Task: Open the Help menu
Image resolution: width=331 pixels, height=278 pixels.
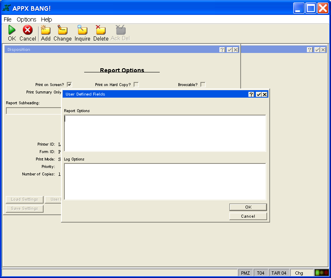Action: pos(46,19)
